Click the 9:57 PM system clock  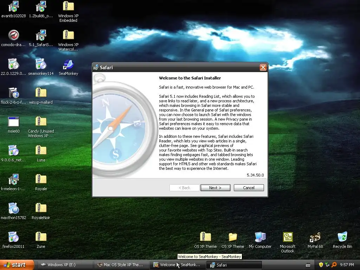[x=347, y=265]
